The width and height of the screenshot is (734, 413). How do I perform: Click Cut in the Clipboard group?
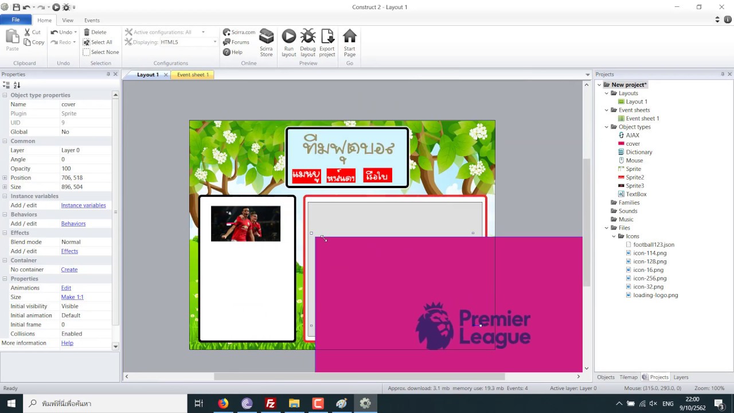coord(33,32)
